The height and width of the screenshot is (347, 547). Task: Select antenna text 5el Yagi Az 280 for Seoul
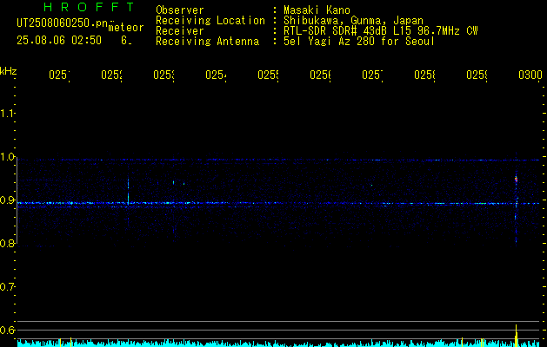359,42
